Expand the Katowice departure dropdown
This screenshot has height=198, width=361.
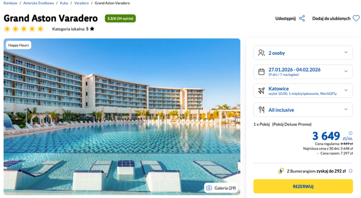[x=303, y=91]
